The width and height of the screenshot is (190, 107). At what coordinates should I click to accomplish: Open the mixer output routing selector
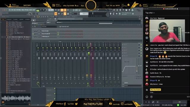(x=133, y=86)
